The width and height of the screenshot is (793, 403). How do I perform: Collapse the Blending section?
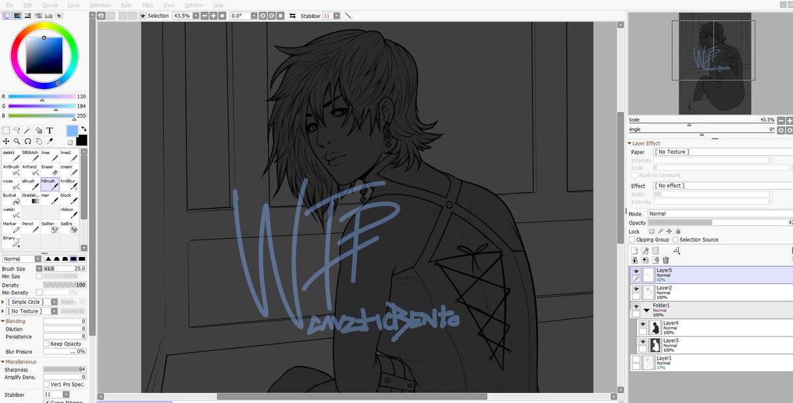pos(3,321)
